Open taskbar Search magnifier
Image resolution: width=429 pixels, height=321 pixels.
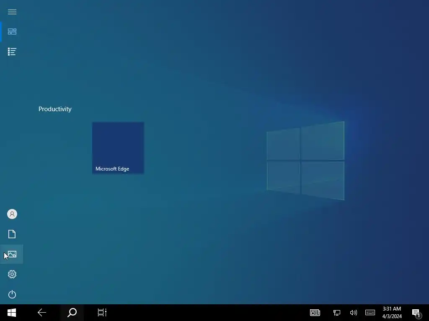pyautogui.click(x=72, y=313)
